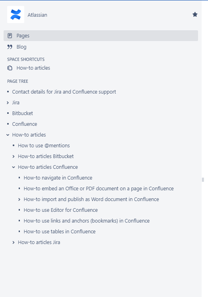Screen dimensions: 208x297
Task: Open How to use @mentions page
Action: click(44, 145)
